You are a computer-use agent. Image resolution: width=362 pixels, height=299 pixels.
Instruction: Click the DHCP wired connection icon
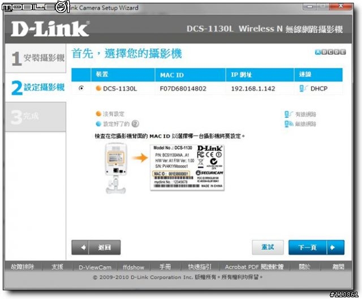(303, 88)
